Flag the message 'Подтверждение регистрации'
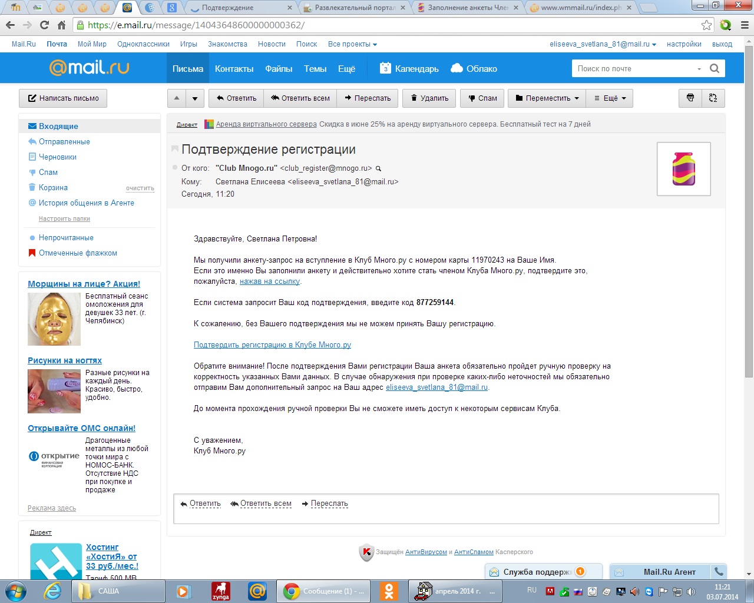The height and width of the screenshot is (603, 754). click(x=174, y=149)
